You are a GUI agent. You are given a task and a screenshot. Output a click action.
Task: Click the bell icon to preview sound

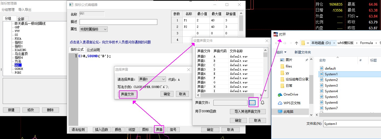pos(262,103)
